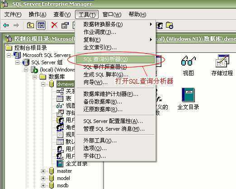Choose SQL 事件探查器(S) menu entry
The image size is (236, 189).
pyautogui.click(x=116, y=67)
